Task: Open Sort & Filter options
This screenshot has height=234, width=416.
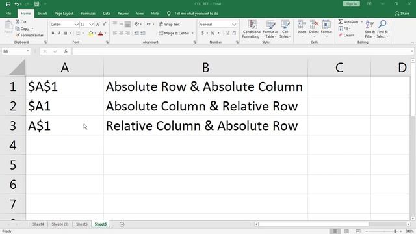Action: pyautogui.click(x=370, y=29)
